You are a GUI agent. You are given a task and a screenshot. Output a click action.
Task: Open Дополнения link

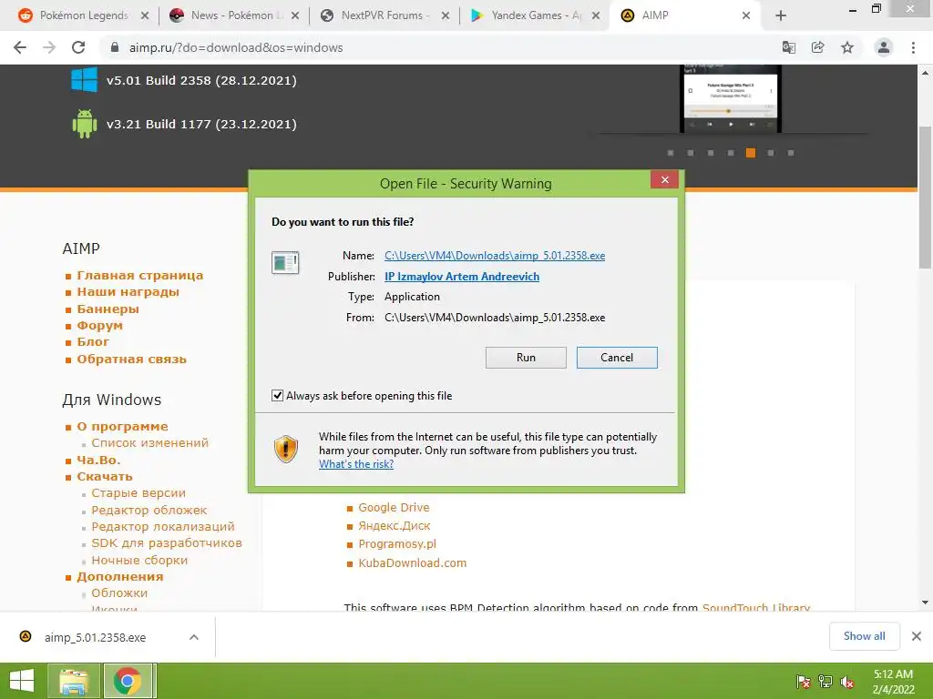tap(119, 576)
